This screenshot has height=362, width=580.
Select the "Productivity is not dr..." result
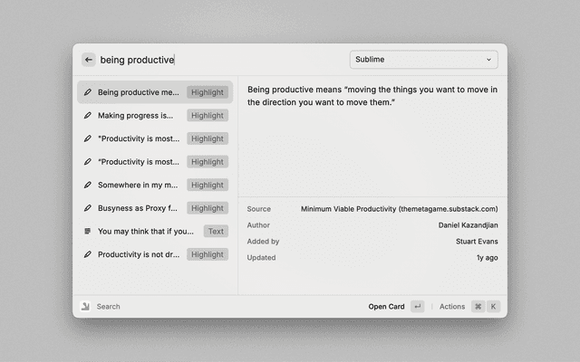pos(138,254)
